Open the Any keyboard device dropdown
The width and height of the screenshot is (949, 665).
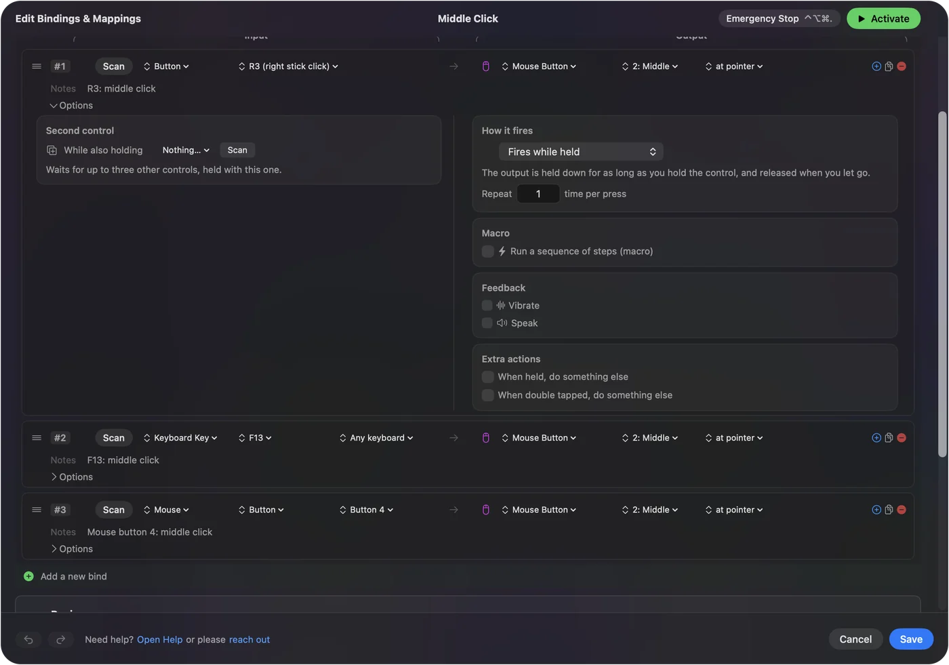pos(376,438)
